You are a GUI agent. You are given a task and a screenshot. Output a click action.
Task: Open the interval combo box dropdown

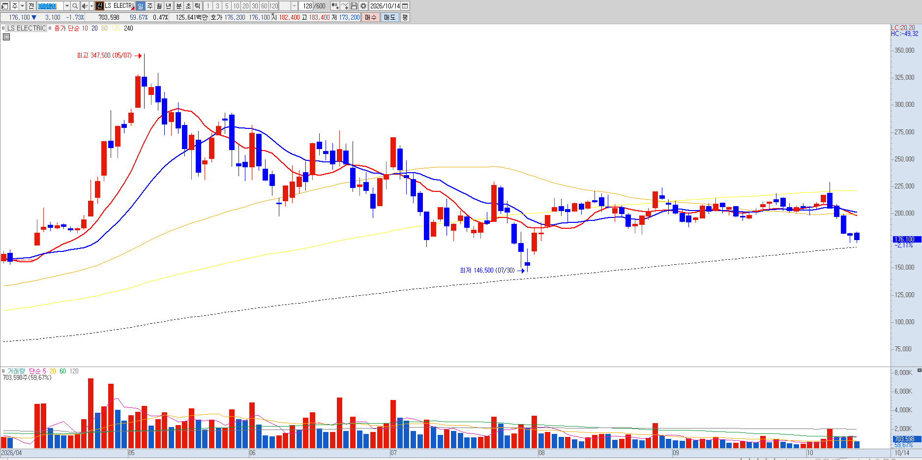pos(294,6)
